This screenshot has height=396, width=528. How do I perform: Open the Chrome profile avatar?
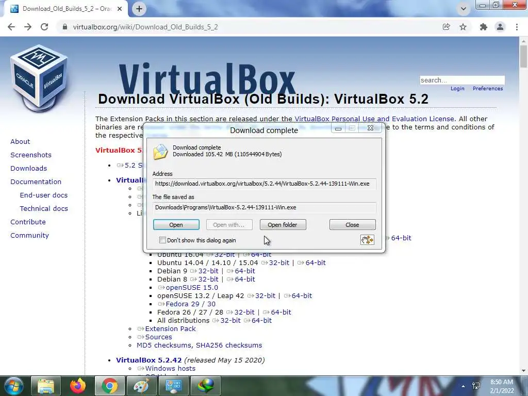[500, 27]
